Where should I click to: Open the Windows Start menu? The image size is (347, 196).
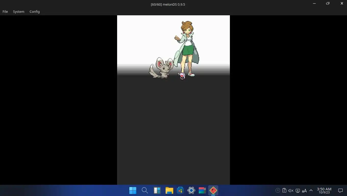pos(133,190)
